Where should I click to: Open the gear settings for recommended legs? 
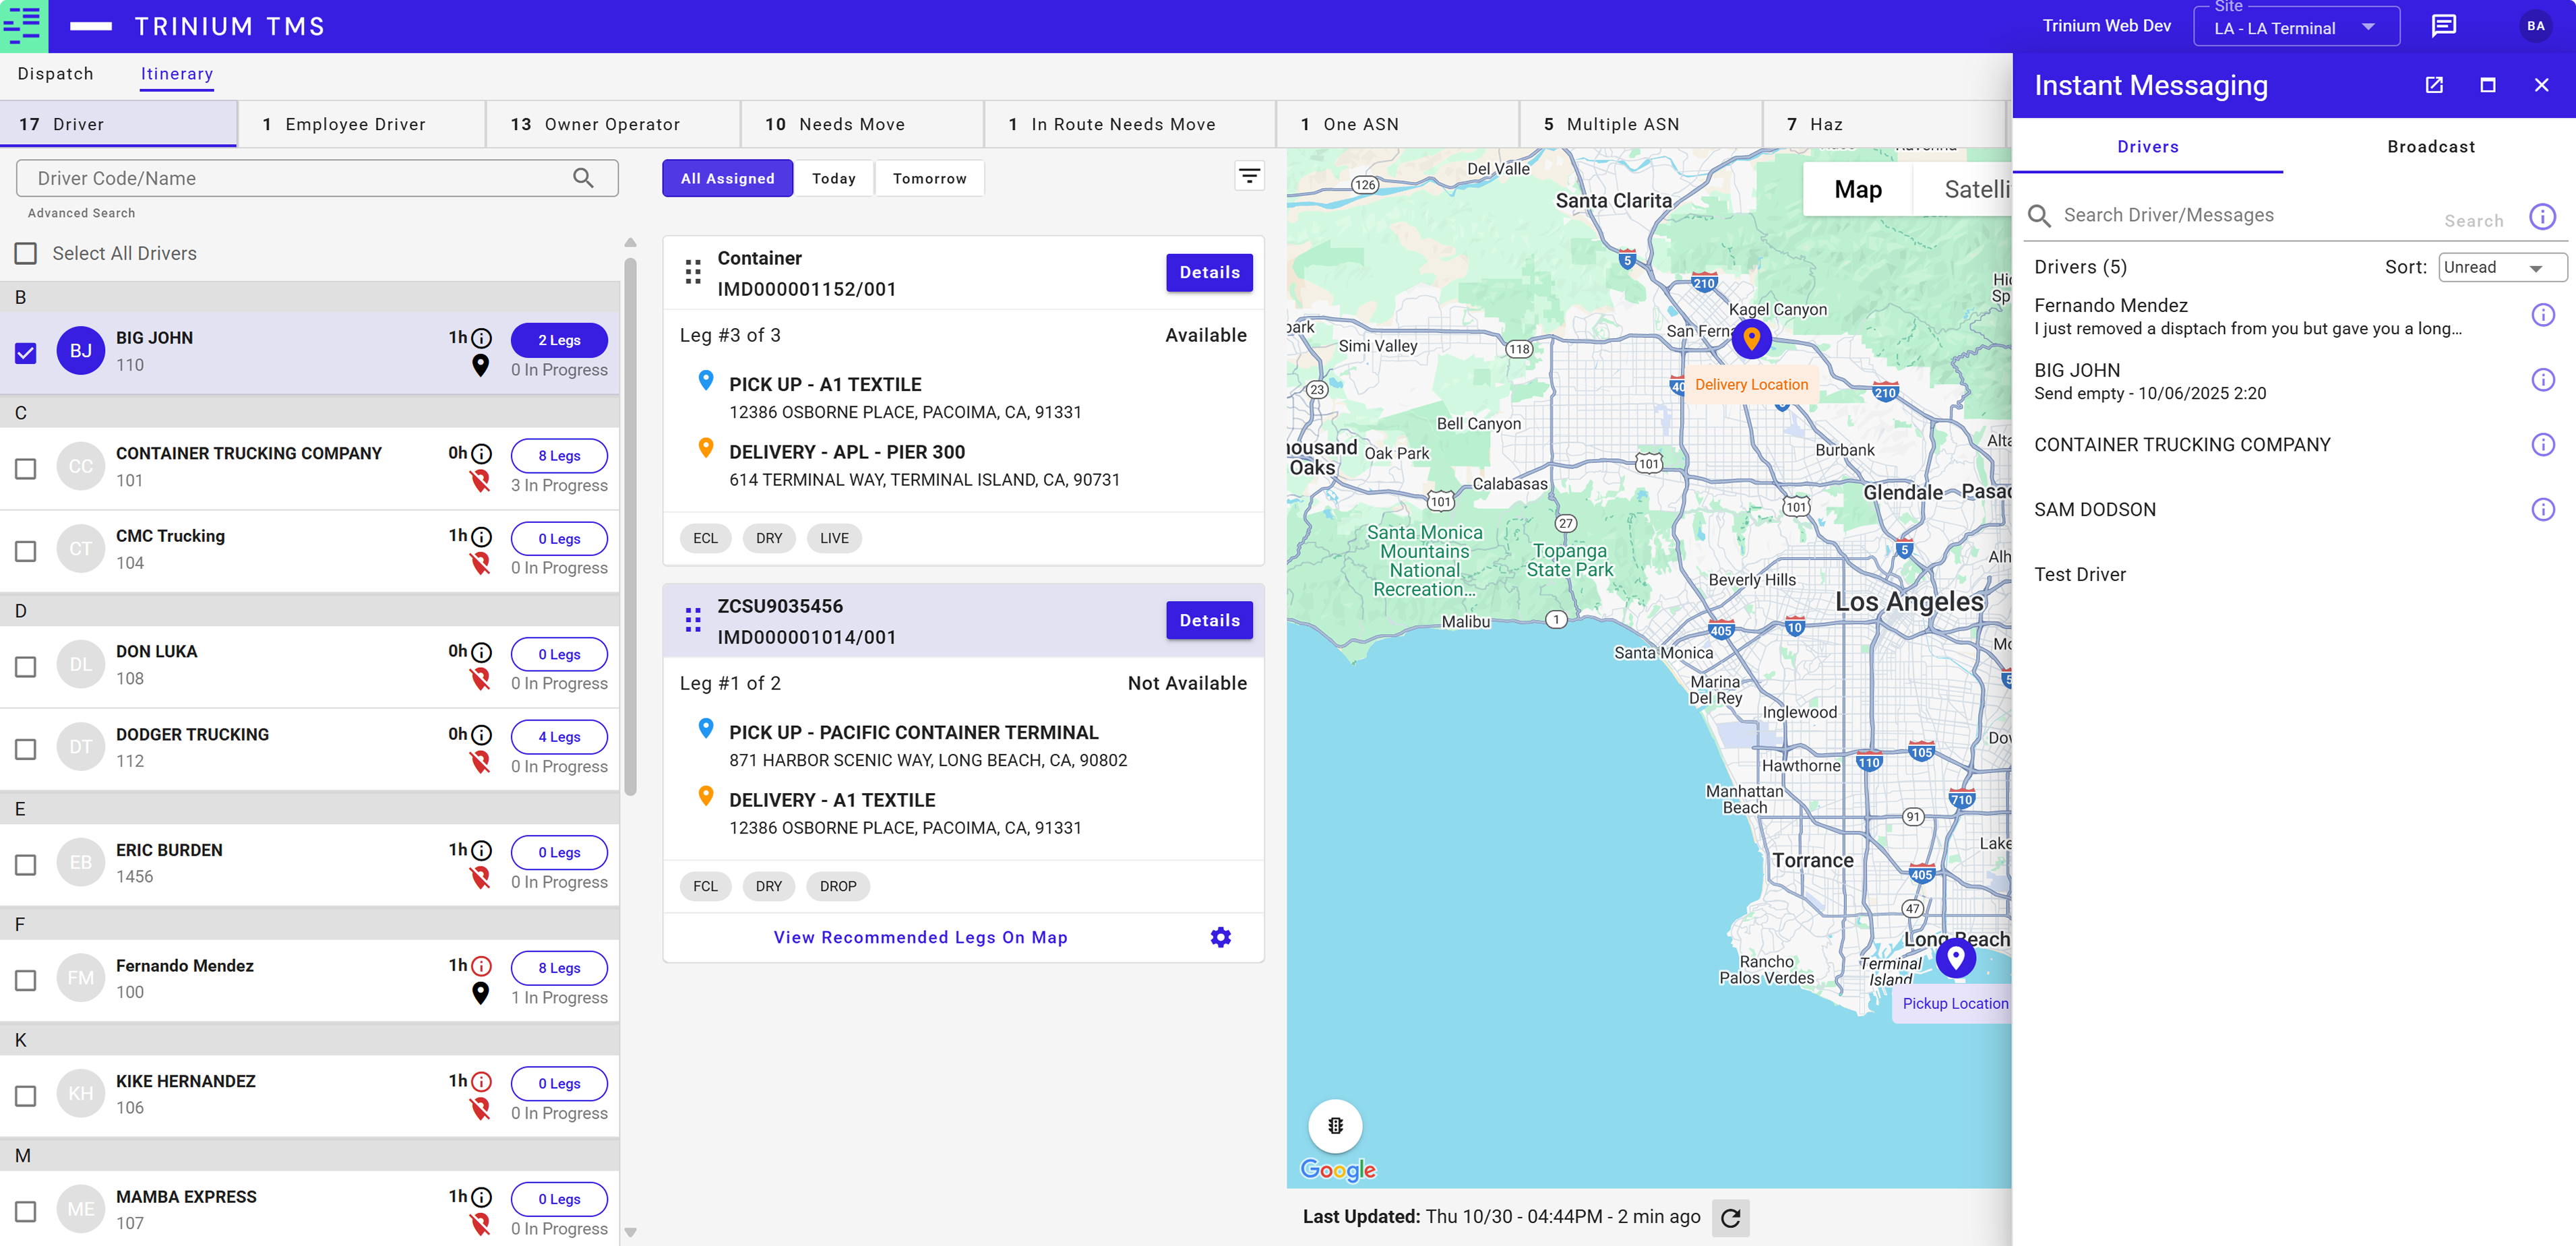coord(1220,937)
